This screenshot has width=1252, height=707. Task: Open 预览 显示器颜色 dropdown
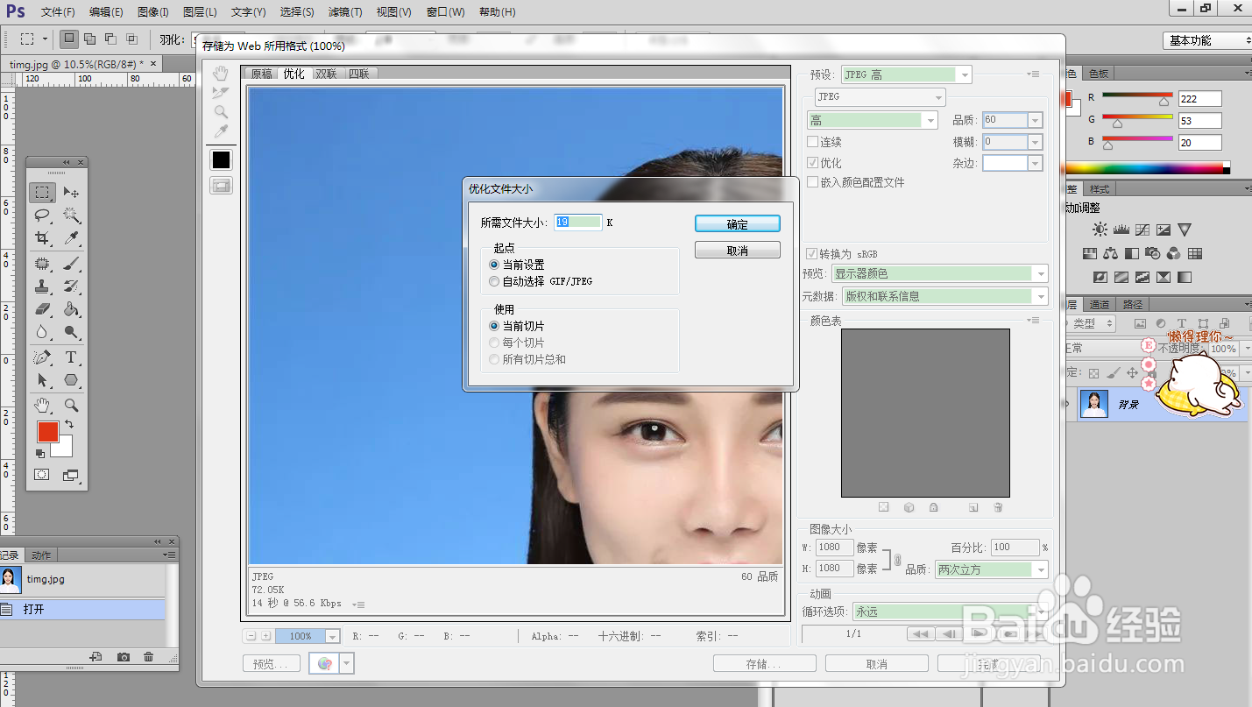pyautogui.click(x=939, y=273)
